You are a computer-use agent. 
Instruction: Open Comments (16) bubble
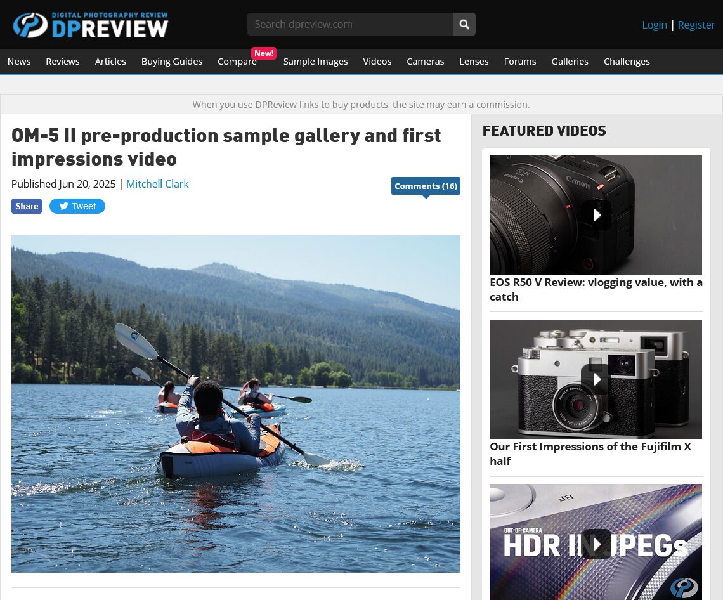(426, 186)
